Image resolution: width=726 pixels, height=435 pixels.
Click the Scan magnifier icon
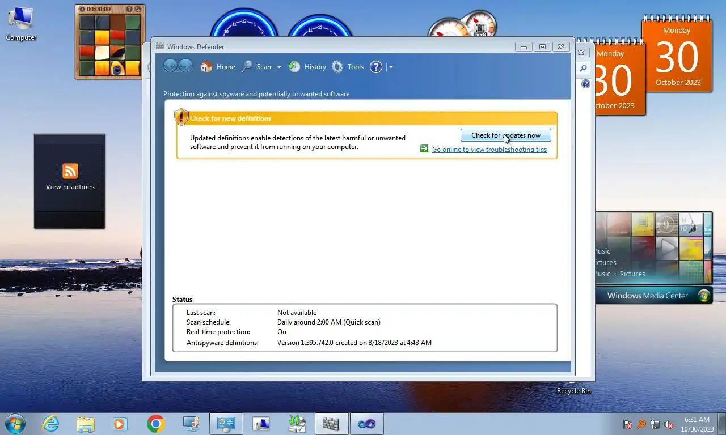click(x=247, y=67)
